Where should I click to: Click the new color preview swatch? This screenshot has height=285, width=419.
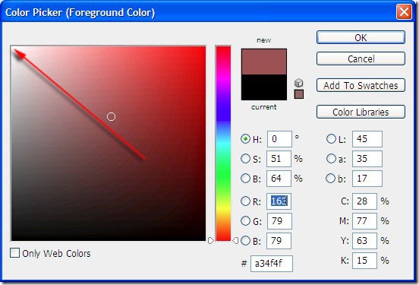[x=264, y=62]
